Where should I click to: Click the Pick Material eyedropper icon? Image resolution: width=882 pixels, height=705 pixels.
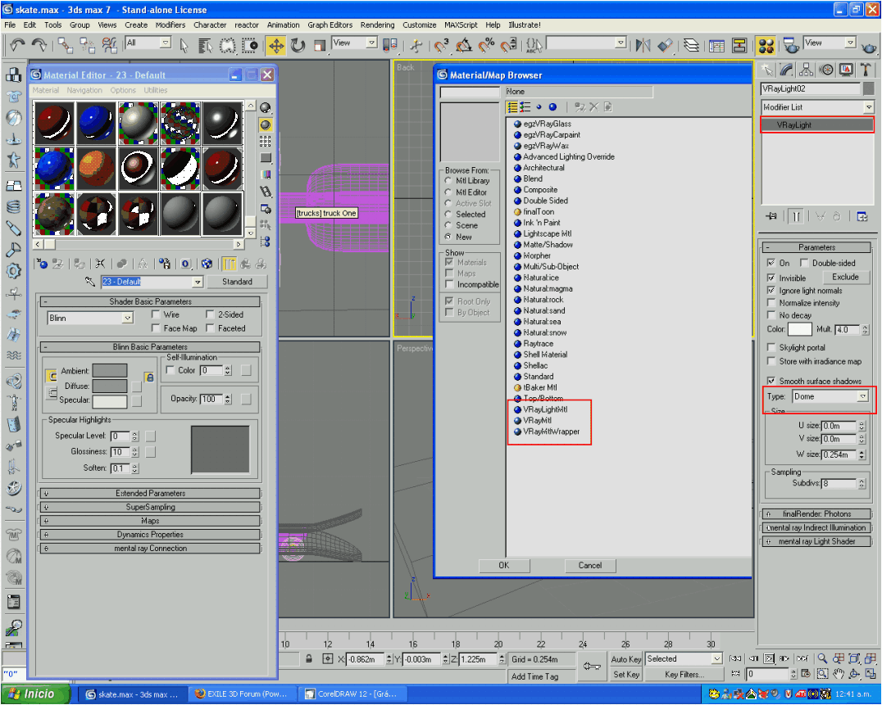pyautogui.click(x=89, y=282)
